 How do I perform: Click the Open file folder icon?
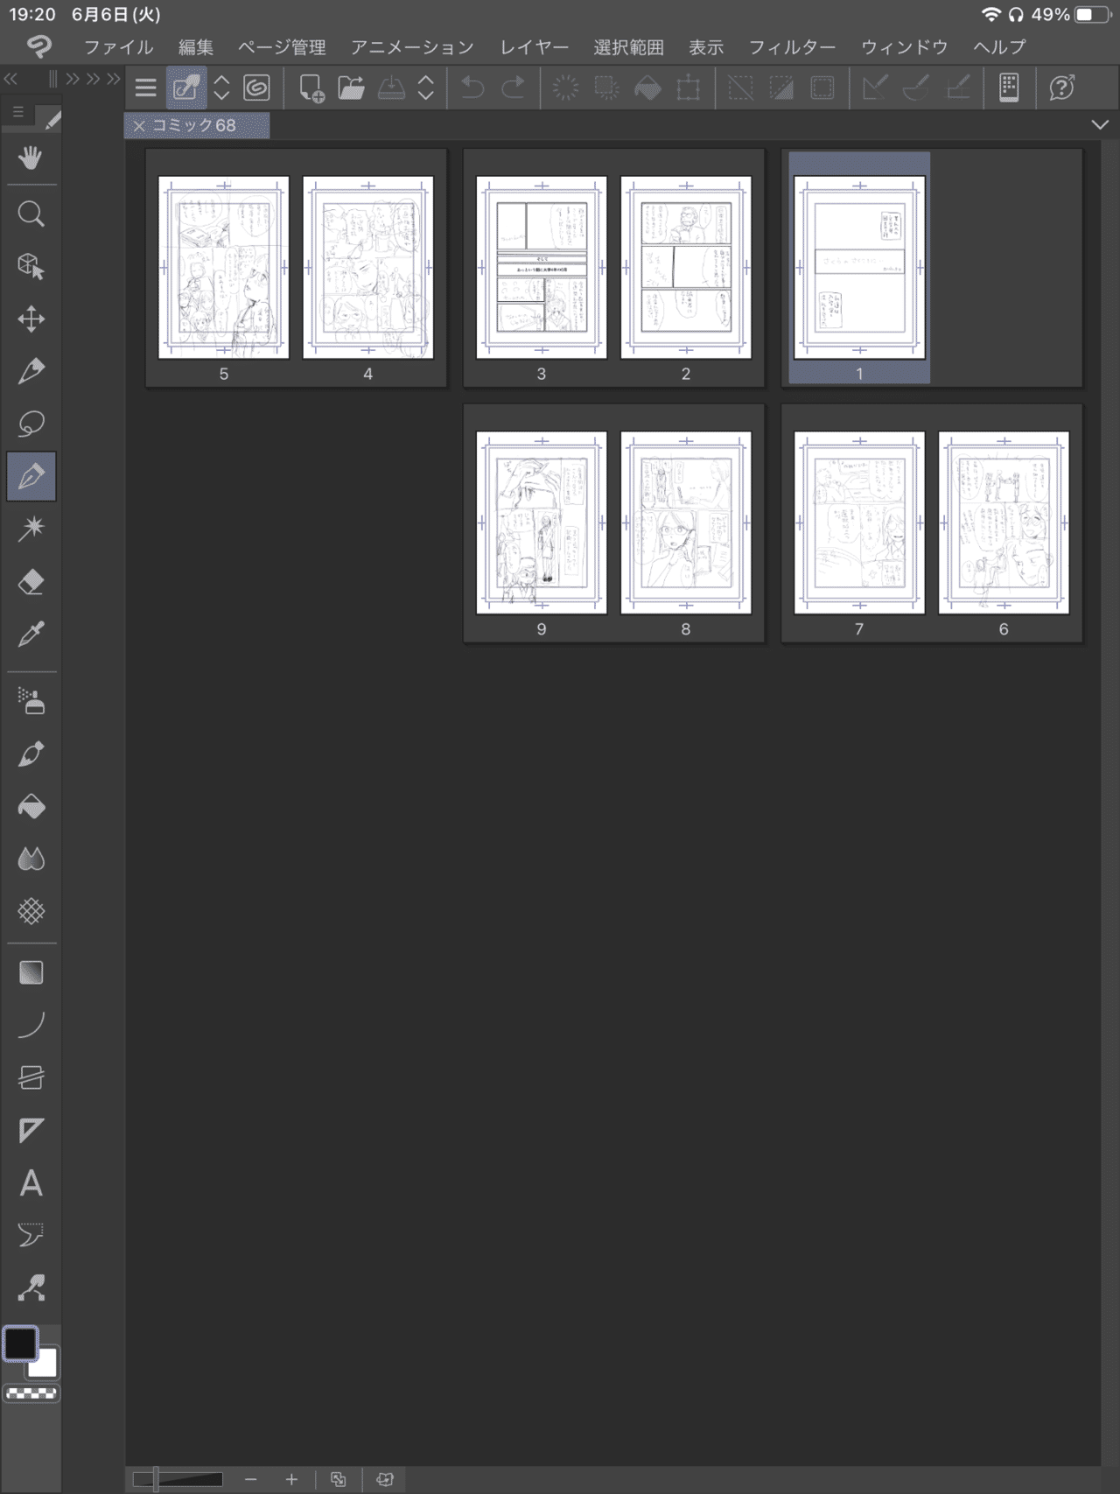tap(352, 88)
